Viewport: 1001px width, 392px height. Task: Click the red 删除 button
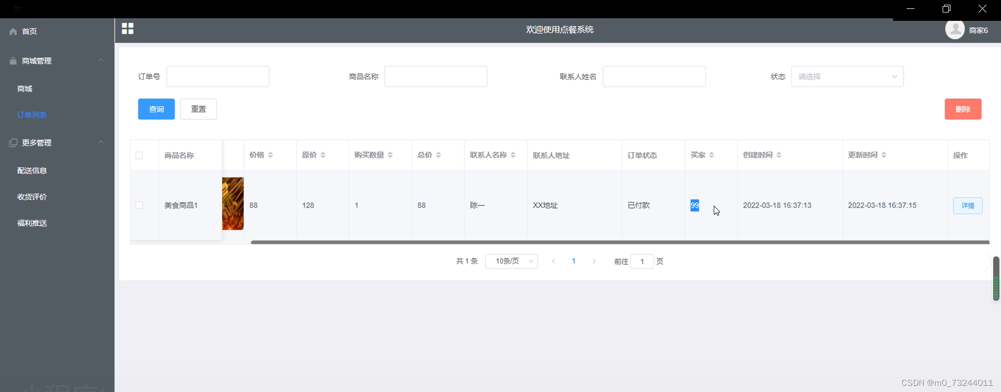[963, 109]
